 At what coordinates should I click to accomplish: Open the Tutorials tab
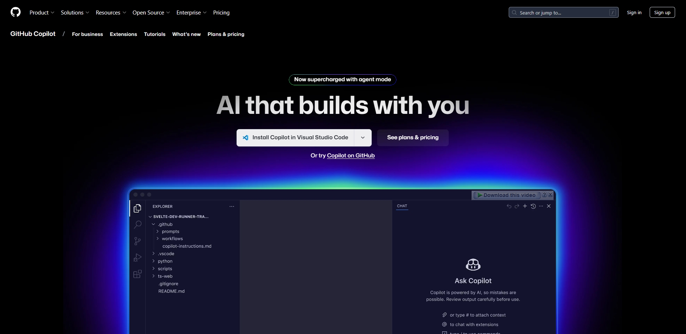154,34
